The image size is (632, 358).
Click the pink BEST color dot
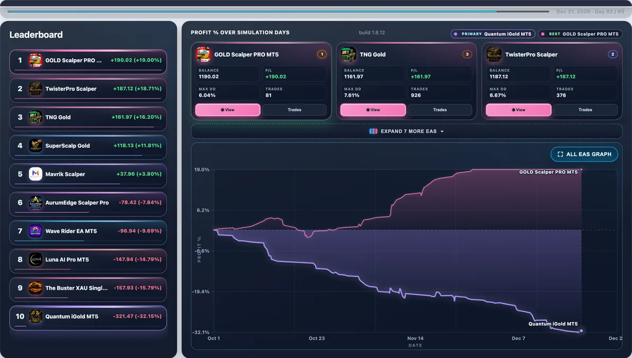coord(543,34)
